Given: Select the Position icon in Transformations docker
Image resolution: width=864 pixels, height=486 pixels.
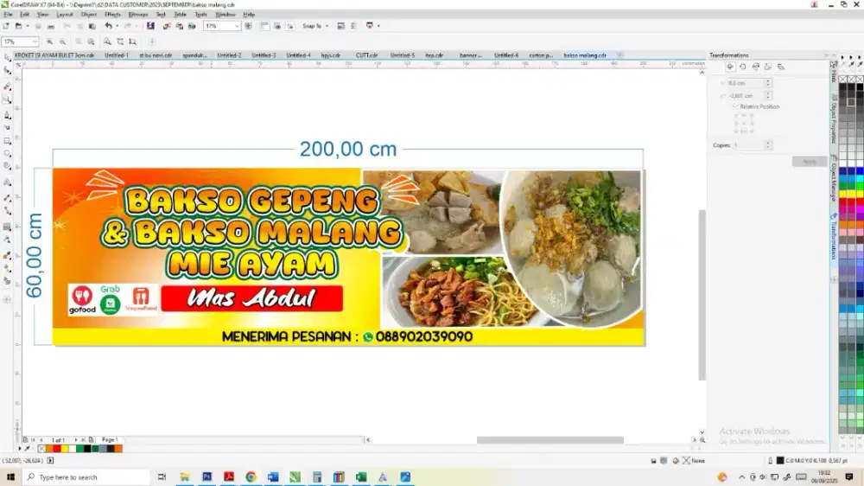Looking at the screenshot, I should click(x=729, y=67).
